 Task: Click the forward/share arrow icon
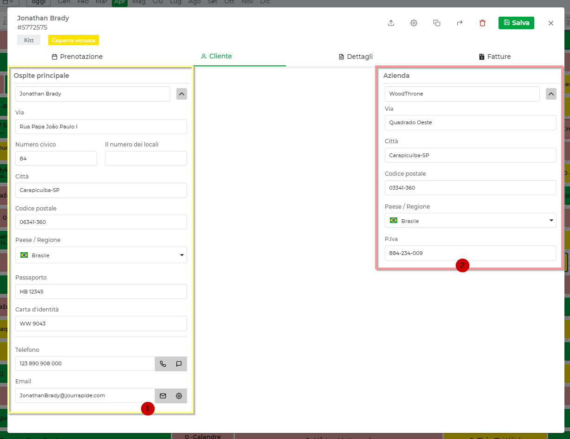click(x=460, y=23)
